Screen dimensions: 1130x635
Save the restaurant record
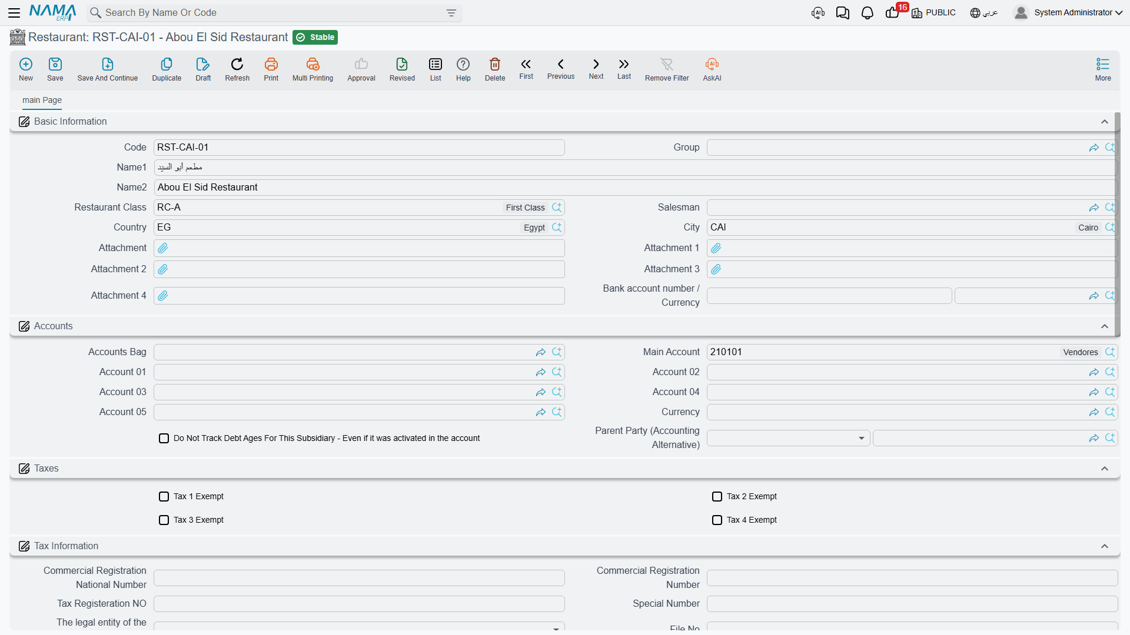(x=55, y=69)
